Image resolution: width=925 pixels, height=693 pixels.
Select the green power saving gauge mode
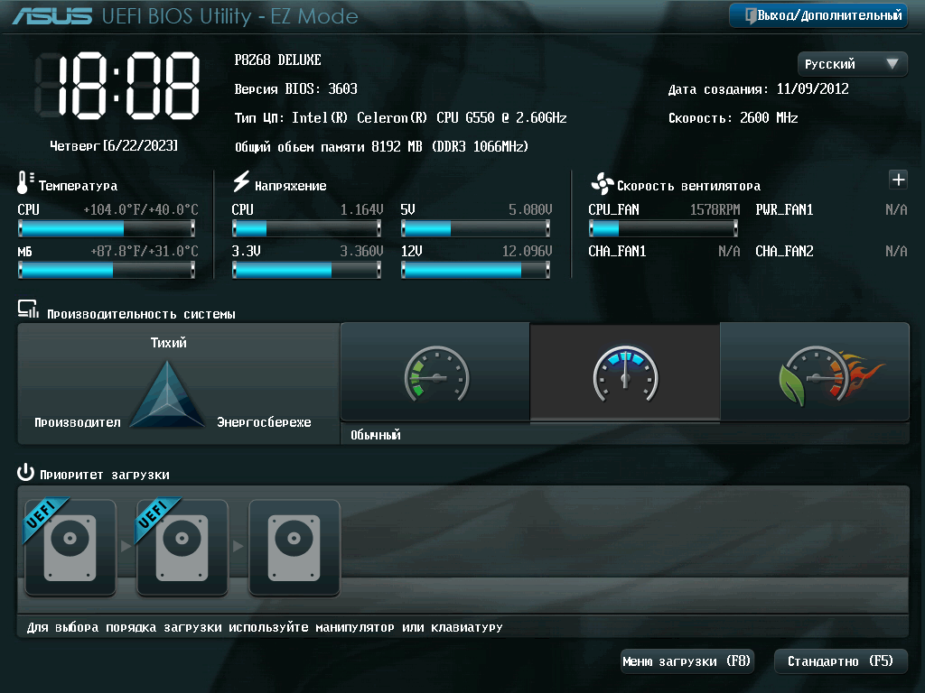click(x=435, y=373)
